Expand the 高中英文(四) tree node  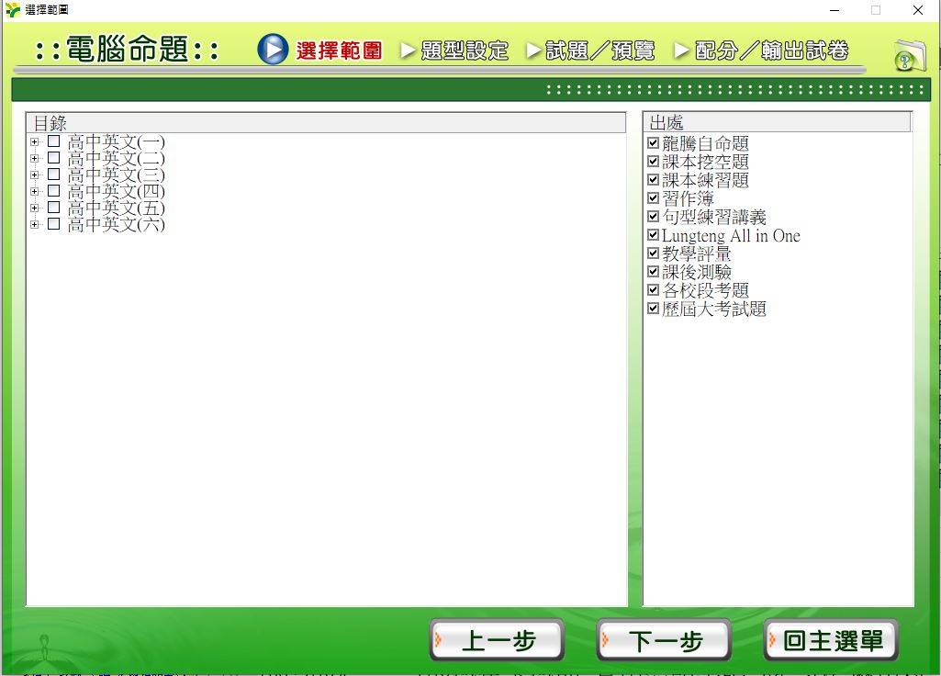tap(35, 192)
